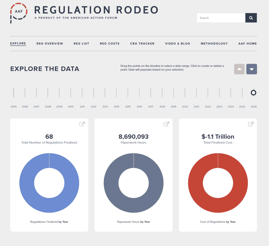Navigate to Reg Costs section
This screenshot has width=269, height=246.
pyautogui.click(x=110, y=44)
